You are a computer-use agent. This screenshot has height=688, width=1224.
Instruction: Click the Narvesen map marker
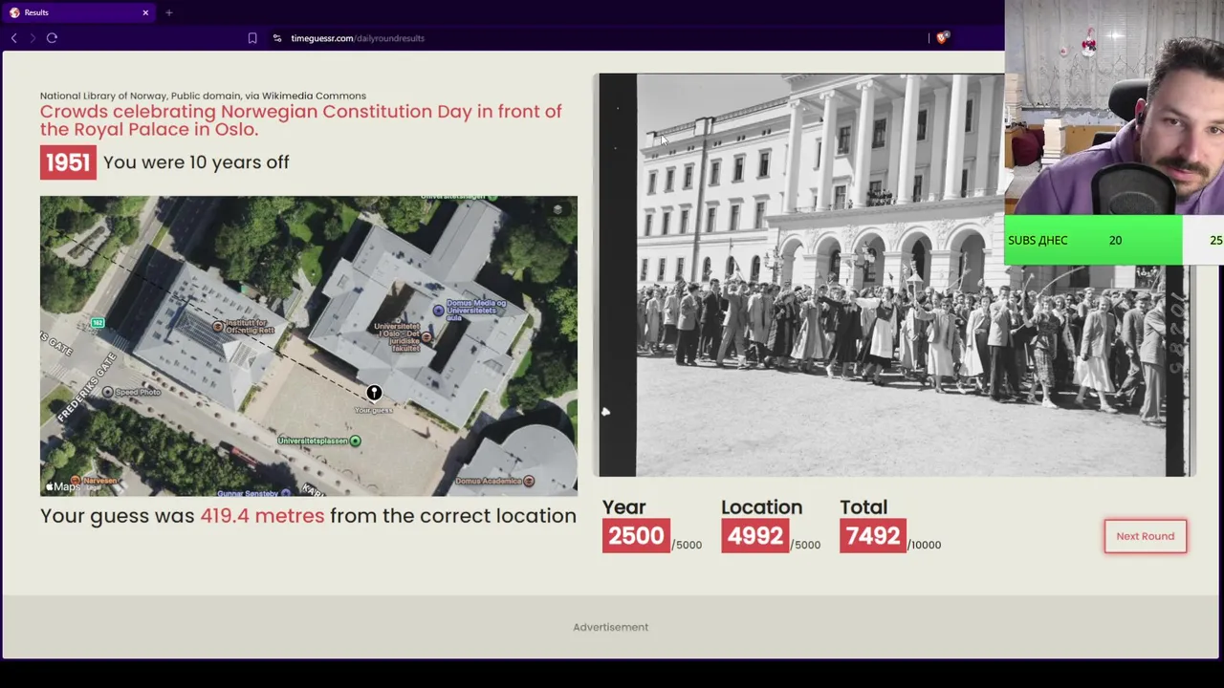click(x=76, y=480)
